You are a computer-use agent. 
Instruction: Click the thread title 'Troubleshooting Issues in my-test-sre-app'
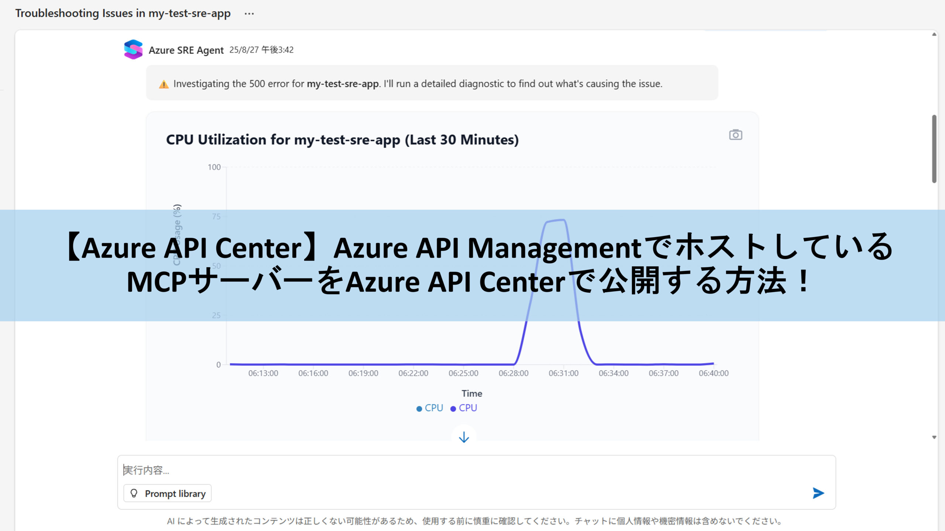[123, 13]
